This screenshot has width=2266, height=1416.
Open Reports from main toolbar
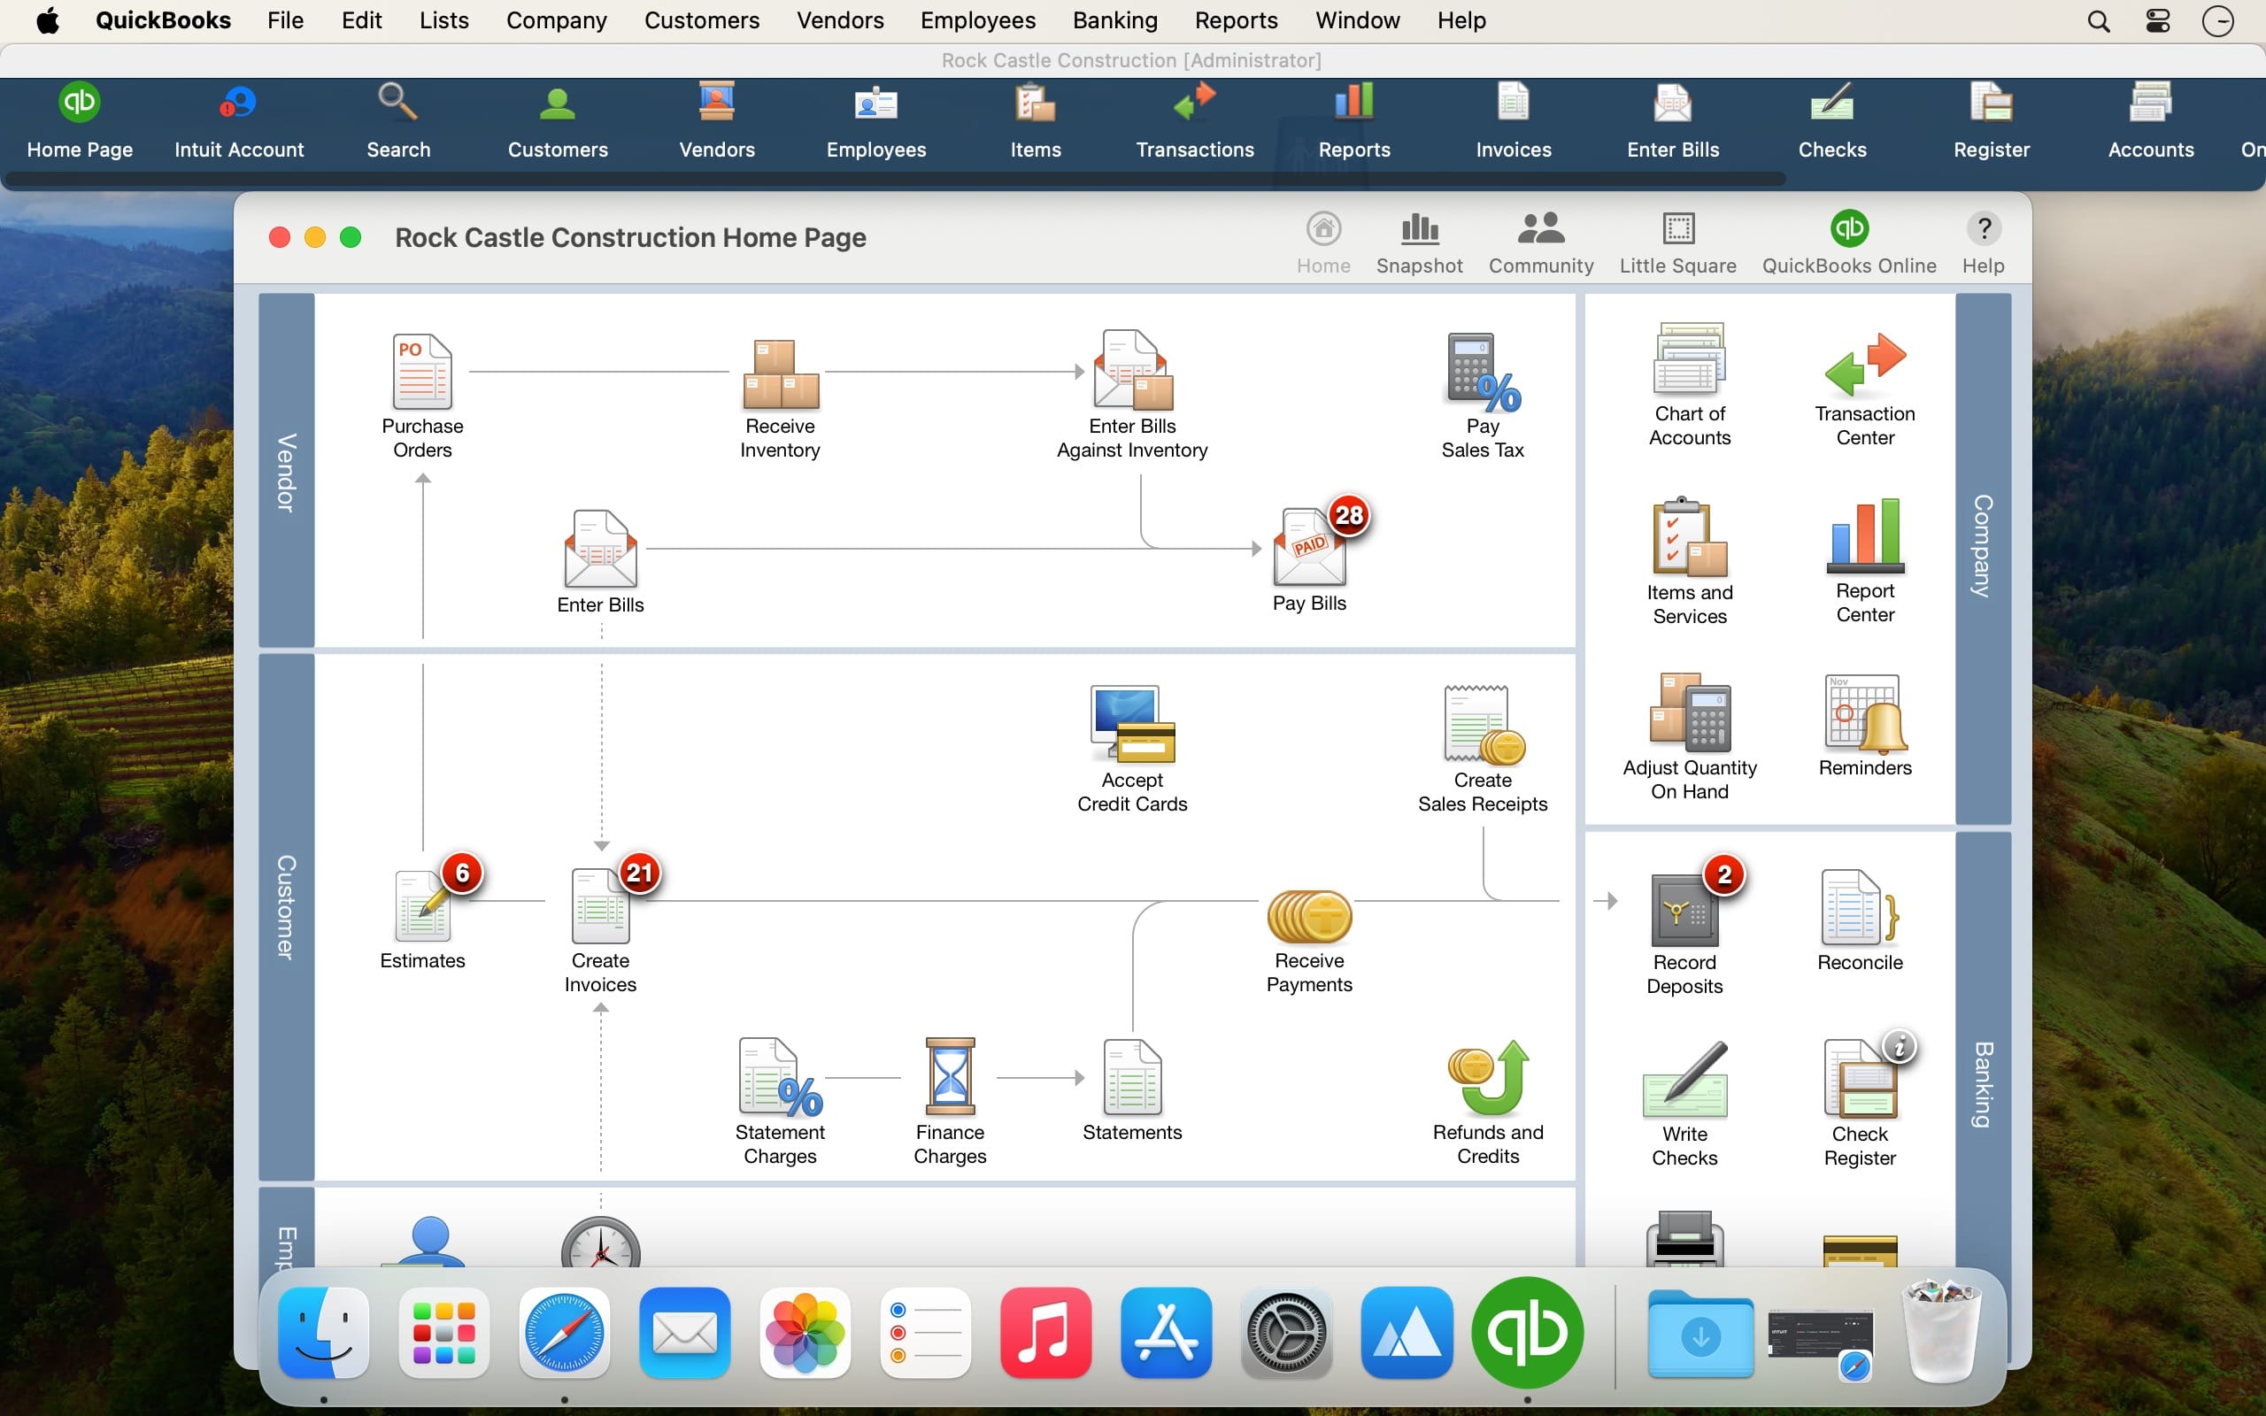(1354, 122)
